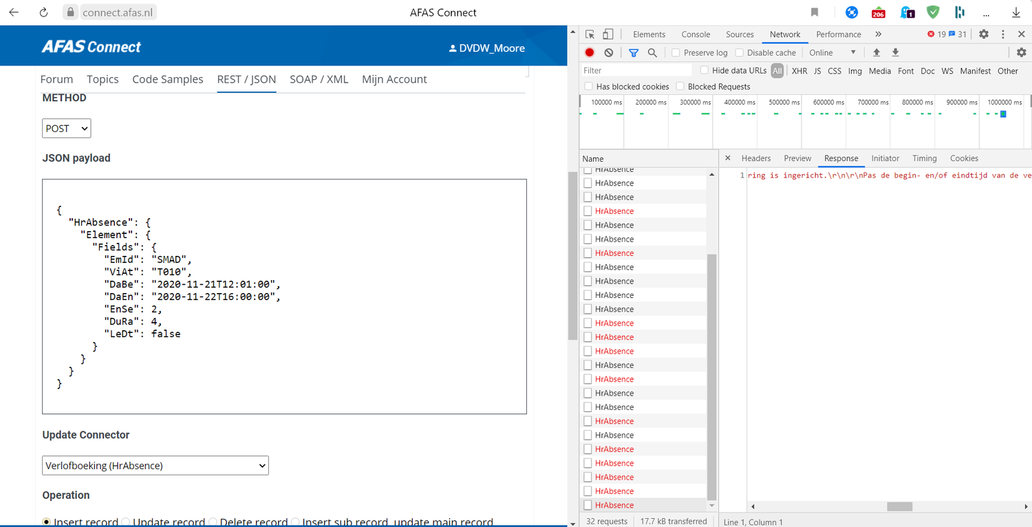Screen dimensions: 1032x527
Task: Open network search with the magnifier icon
Action: (x=652, y=52)
